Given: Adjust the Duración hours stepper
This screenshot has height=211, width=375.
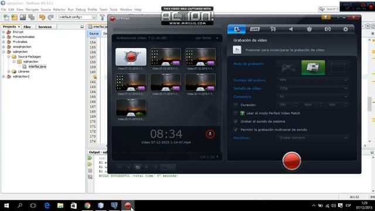Looking at the screenshot, I should (296, 105).
